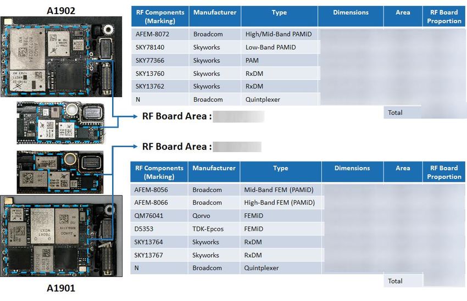Click Broadcom in the AFEM-8072 row
The height and width of the screenshot is (301, 467).
pyautogui.click(x=215, y=34)
